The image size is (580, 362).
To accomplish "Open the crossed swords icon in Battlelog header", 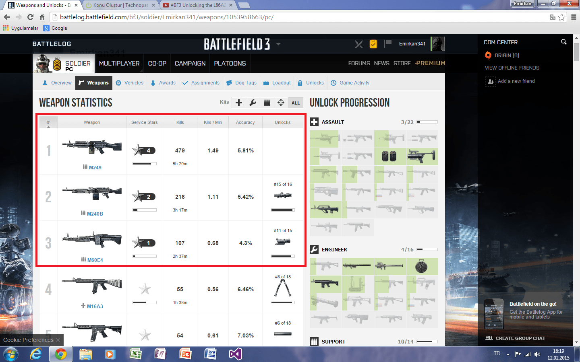I will pos(358,44).
